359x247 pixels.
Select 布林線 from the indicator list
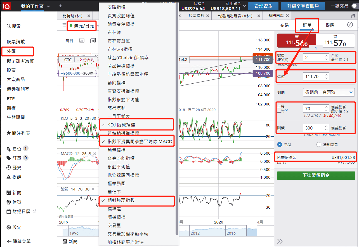tap(114, 32)
